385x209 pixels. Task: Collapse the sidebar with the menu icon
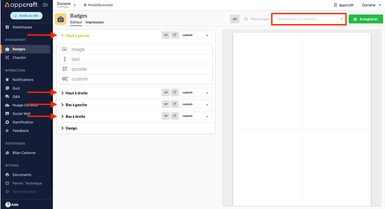[45, 5]
